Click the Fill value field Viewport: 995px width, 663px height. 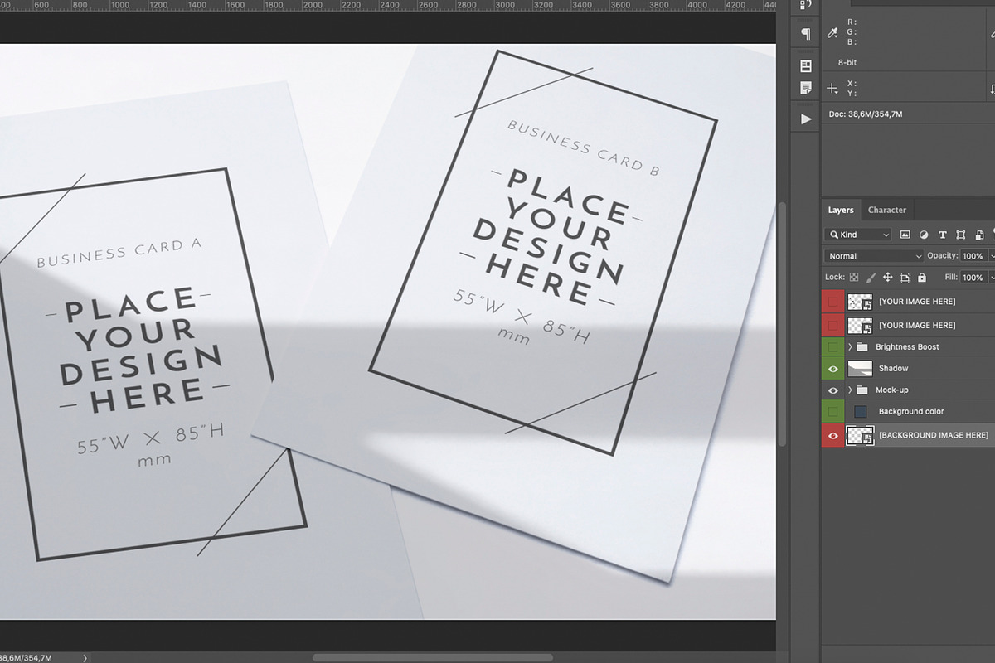[x=973, y=278]
